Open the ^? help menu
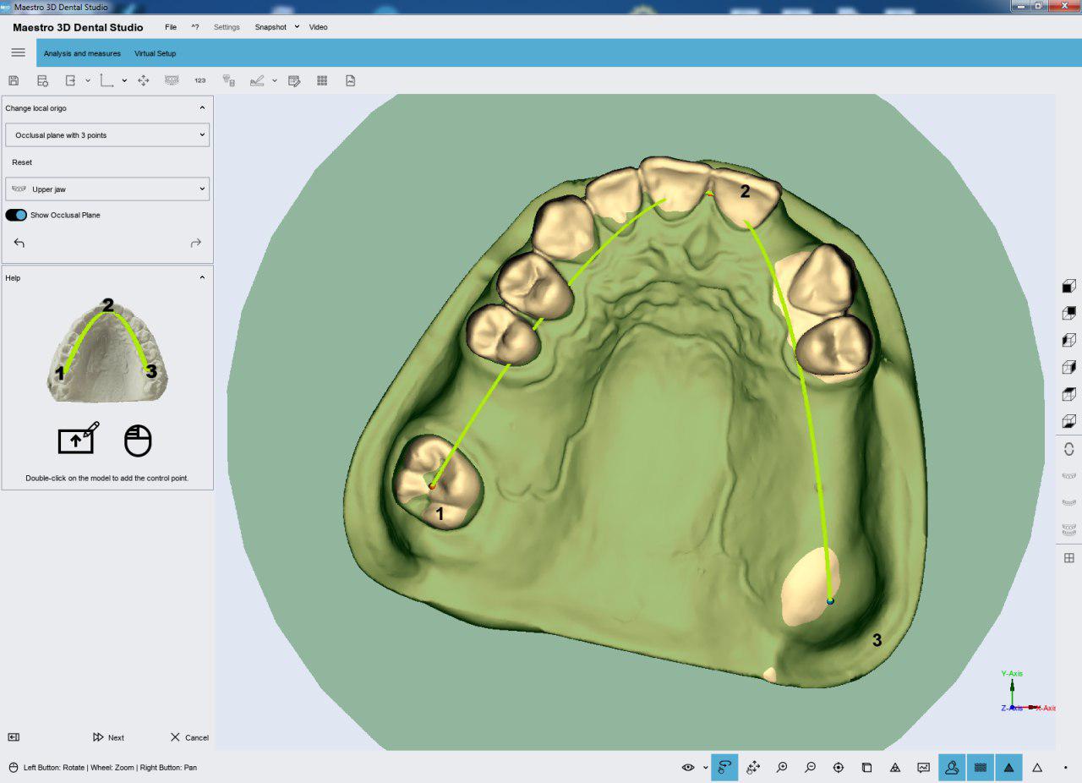Image resolution: width=1082 pixels, height=783 pixels. click(195, 27)
